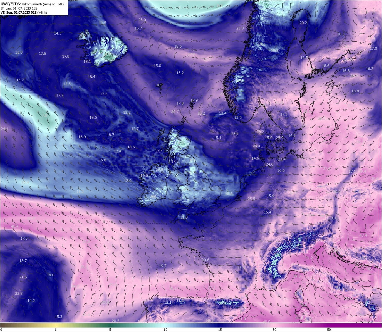
Task: Click the 40.9 value on the map
Action: (267, 322)
